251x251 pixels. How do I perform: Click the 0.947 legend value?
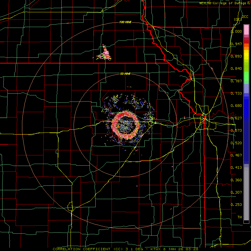coord(236,44)
